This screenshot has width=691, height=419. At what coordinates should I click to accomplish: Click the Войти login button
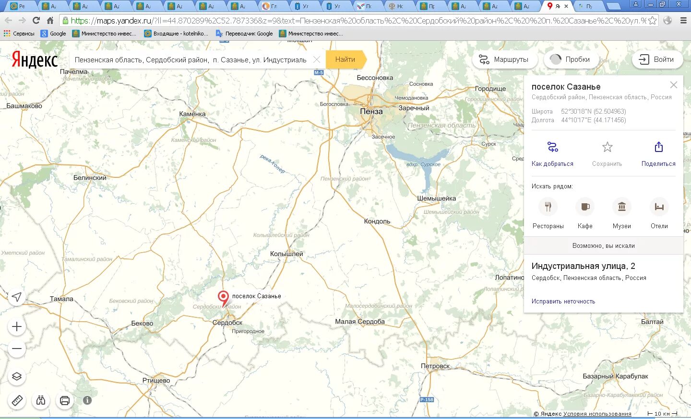point(657,59)
